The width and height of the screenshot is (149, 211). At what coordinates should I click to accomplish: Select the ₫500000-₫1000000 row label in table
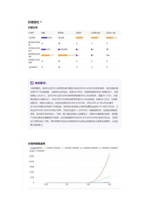click(x=34, y=61)
